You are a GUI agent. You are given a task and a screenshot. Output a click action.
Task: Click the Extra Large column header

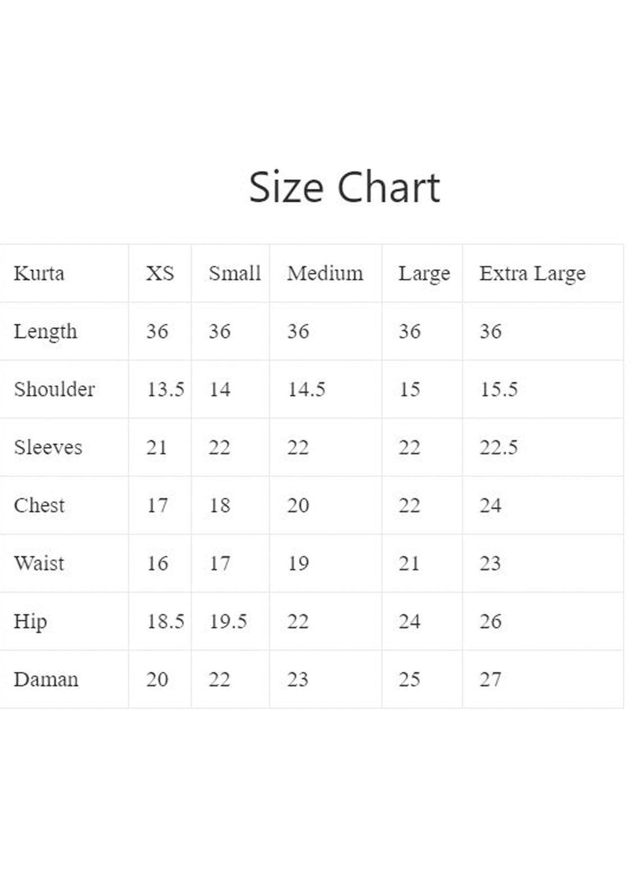pyautogui.click(x=532, y=273)
